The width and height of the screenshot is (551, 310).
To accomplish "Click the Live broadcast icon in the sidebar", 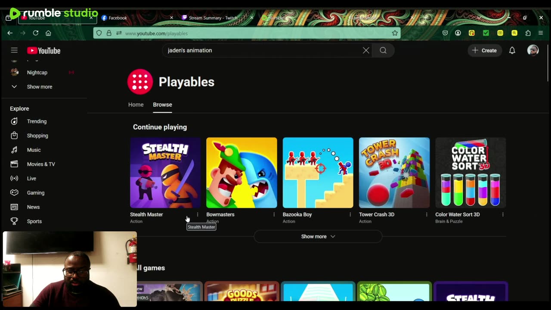I will tap(14, 178).
